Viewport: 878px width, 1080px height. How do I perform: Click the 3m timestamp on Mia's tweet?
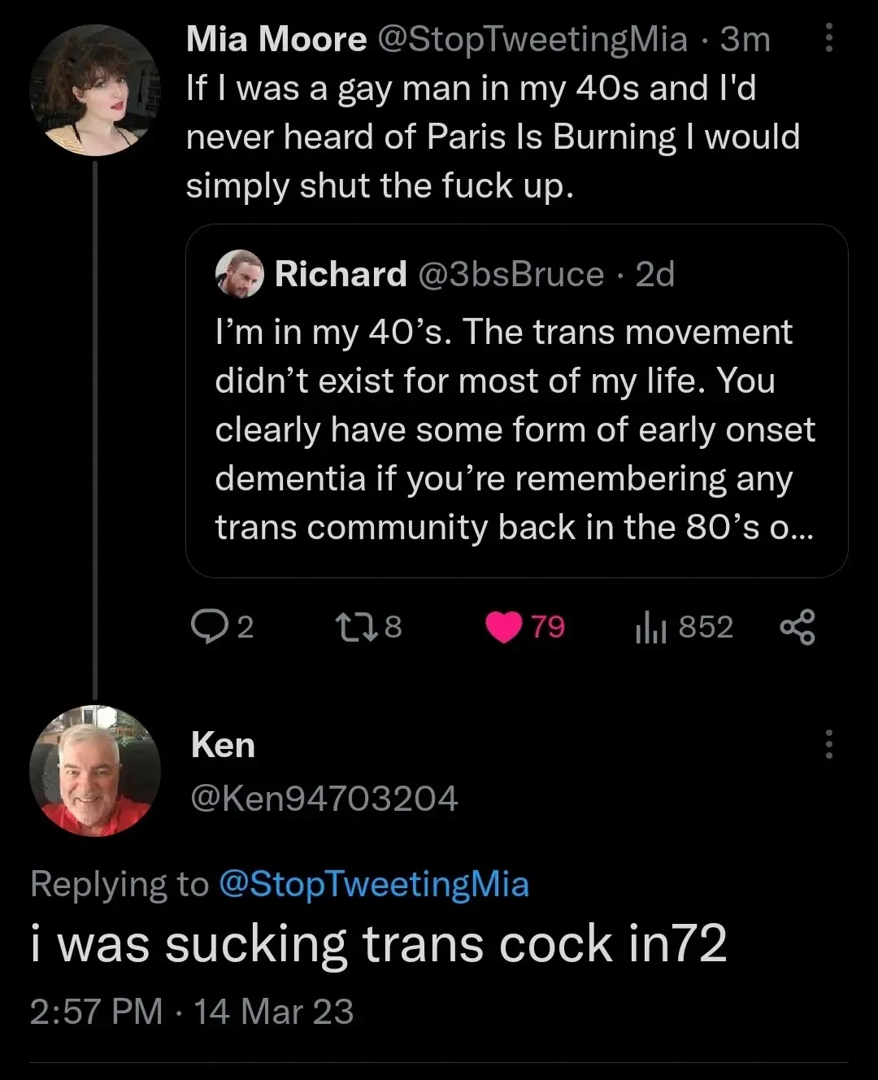745,39
